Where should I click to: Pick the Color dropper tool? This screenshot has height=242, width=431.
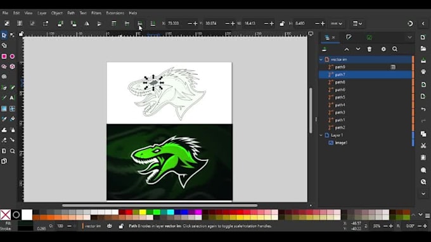pyautogui.click(x=4, y=119)
